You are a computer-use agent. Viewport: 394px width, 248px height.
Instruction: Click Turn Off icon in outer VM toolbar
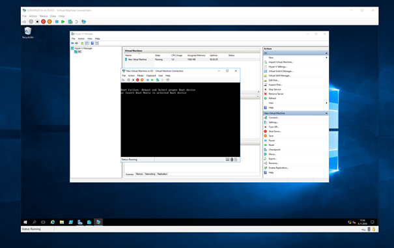pyautogui.click(x=37, y=21)
